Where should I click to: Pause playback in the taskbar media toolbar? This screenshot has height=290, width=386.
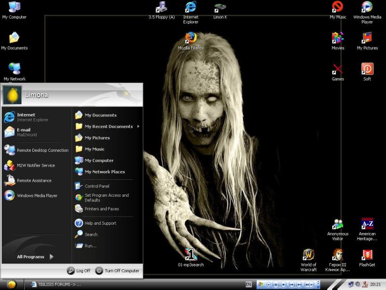click(276, 285)
